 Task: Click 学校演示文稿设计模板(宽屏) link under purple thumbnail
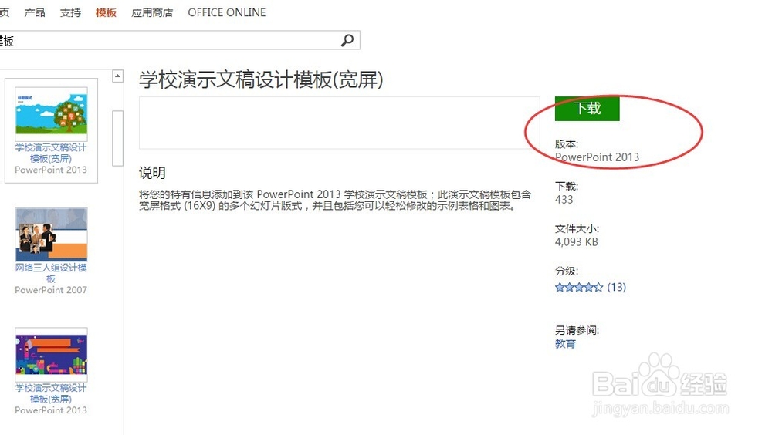point(51,393)
